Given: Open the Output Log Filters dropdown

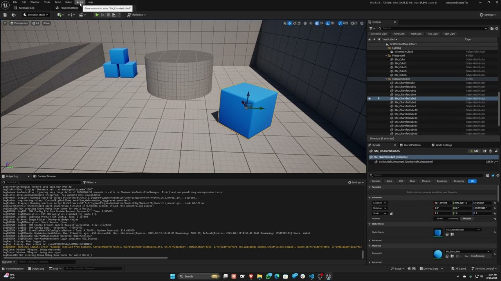Looking at the screenshot, I should 90,182.
